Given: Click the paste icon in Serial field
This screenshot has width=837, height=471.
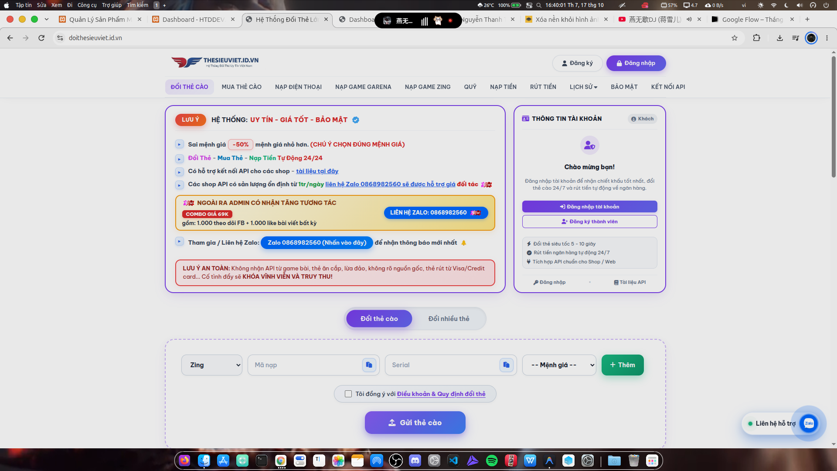Looking at the screenshot, I should tap(506, 365).
